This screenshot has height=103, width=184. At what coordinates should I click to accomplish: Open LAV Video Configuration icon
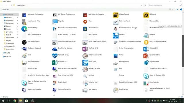[85, 15]
